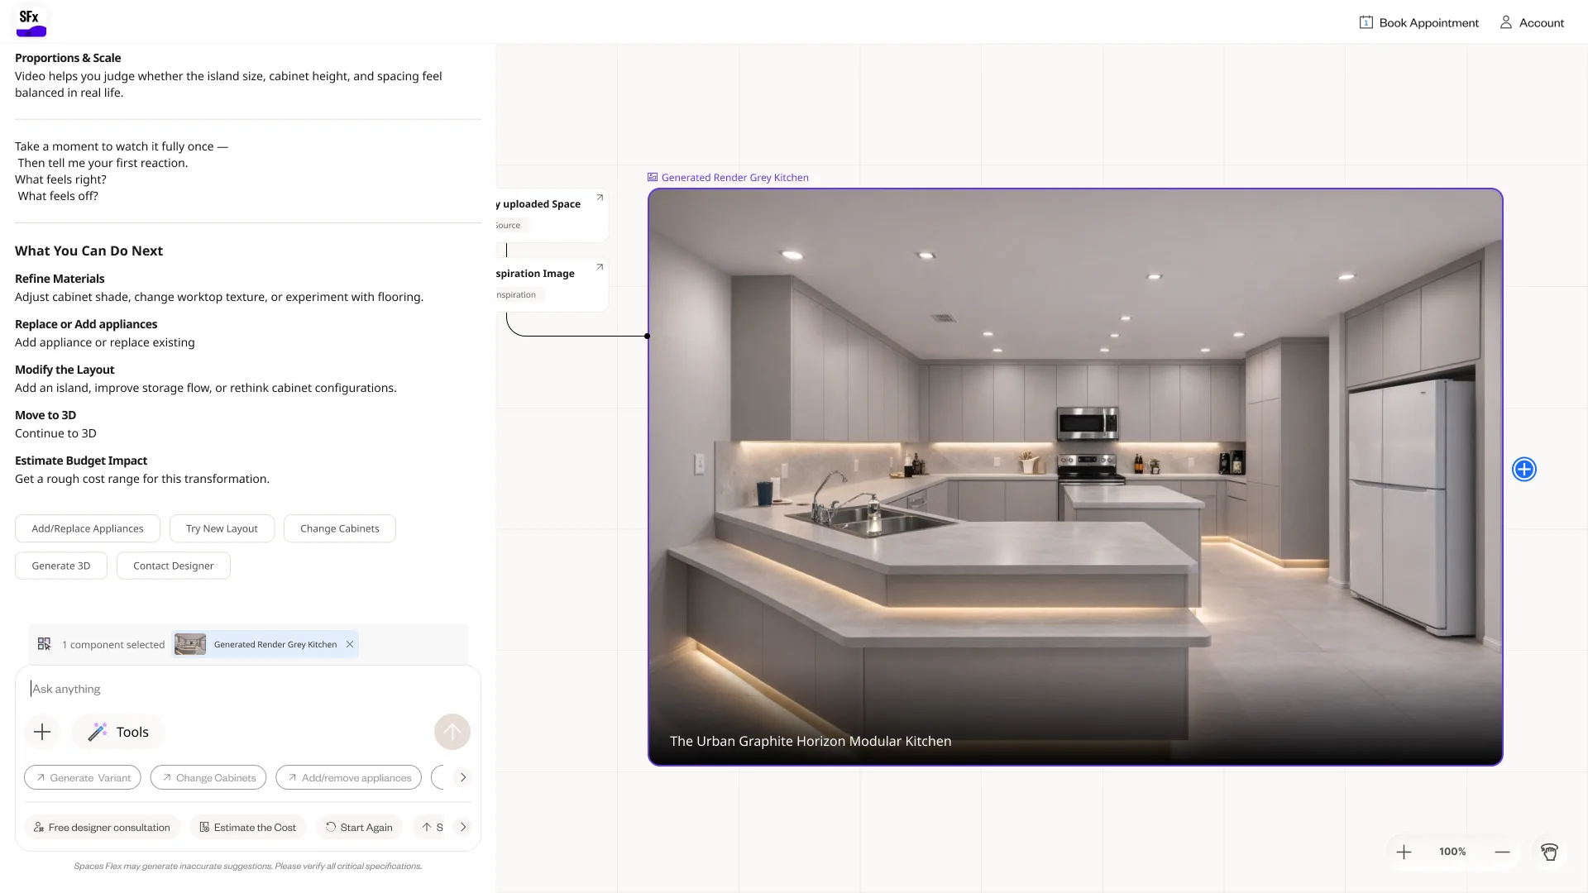
Task: Remove Generated Render Grey Kitchen chip
Action: 350,644
